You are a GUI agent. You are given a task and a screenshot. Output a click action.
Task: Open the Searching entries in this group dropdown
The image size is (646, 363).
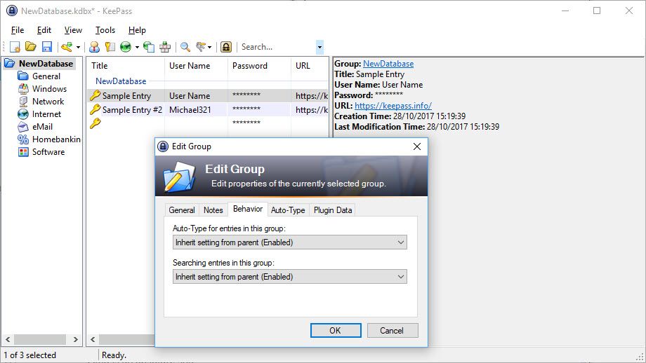[289, 277]
